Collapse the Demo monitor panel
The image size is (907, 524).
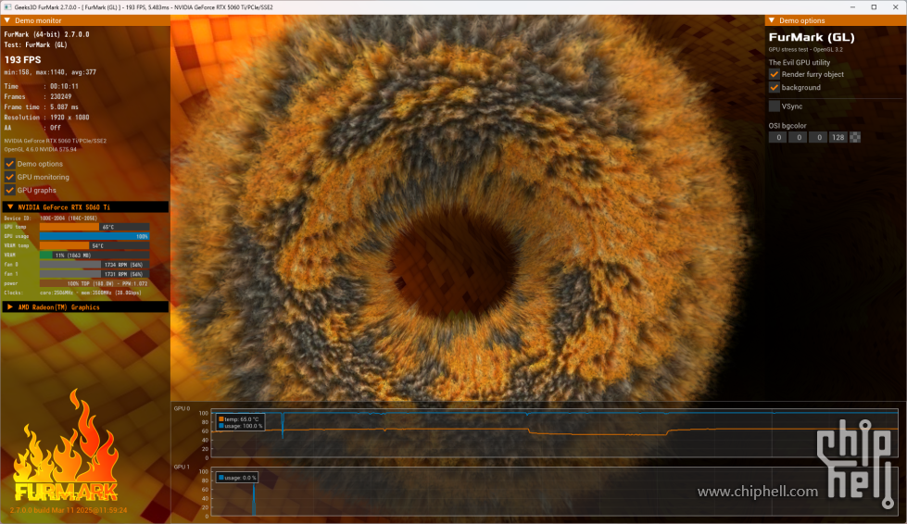(x=7, y=20)
